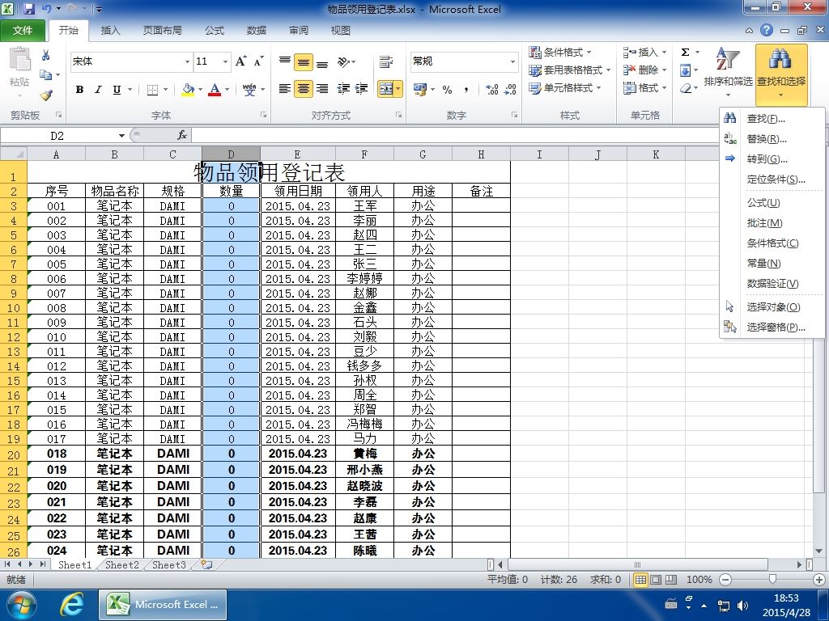Open the 单元格样式 dropdown
This screenshot has width=829, height=621.
[x=564, y=87]
